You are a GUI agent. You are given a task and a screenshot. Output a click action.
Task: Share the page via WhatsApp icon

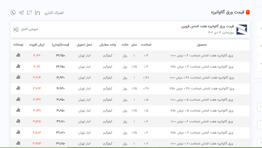(13, 13)
